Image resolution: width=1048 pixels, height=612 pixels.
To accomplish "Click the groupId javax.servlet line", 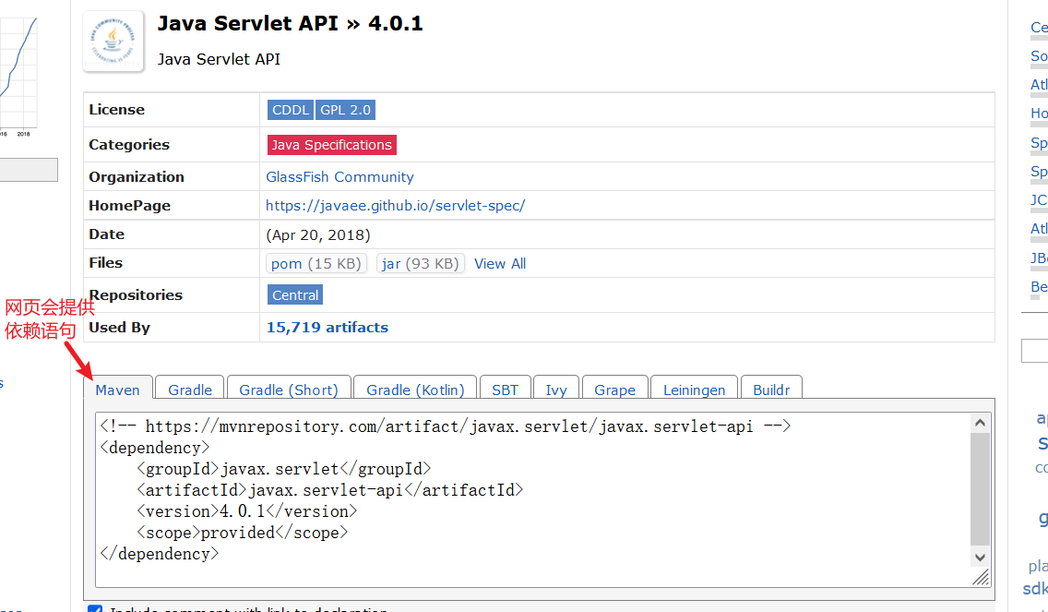I will tap(284, 468).
